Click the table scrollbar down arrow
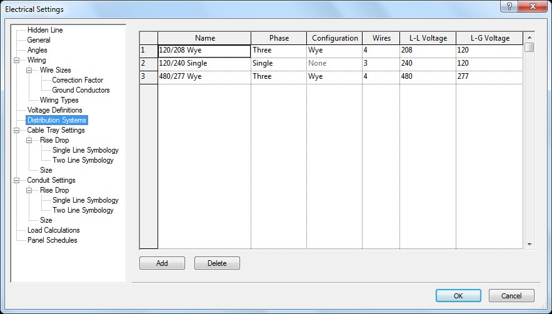 coord(529,245)
